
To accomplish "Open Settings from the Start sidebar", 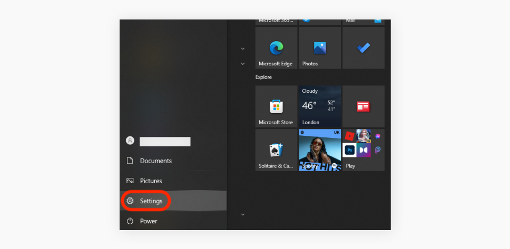I will 173,201.
